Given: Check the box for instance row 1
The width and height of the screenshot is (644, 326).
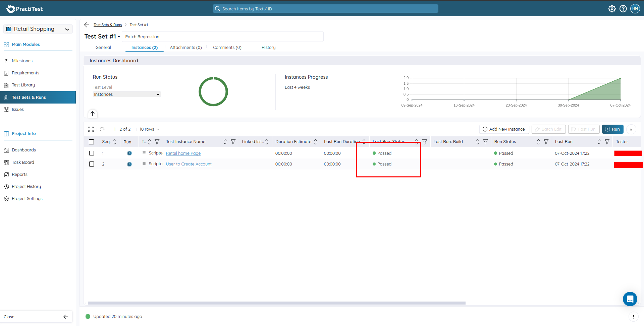Looking at the screenshot, I should (x=92, y=153).
